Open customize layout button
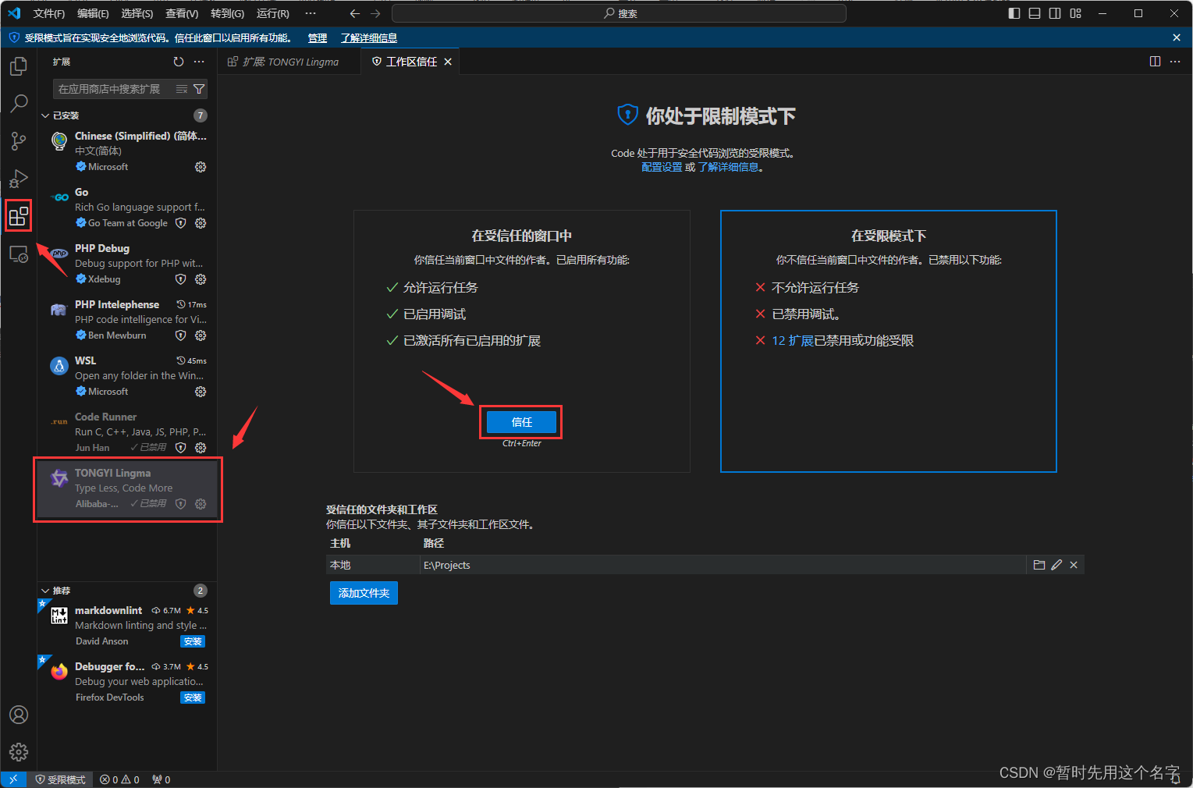The width and height of the screenshot is (1193, 788). (1076, 13)
